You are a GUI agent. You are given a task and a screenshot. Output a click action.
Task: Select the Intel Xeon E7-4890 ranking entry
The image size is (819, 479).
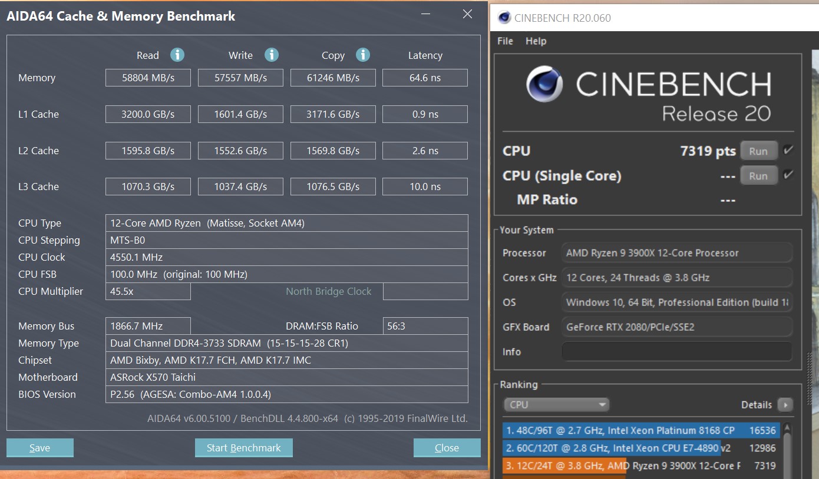(x=642, y=448)
